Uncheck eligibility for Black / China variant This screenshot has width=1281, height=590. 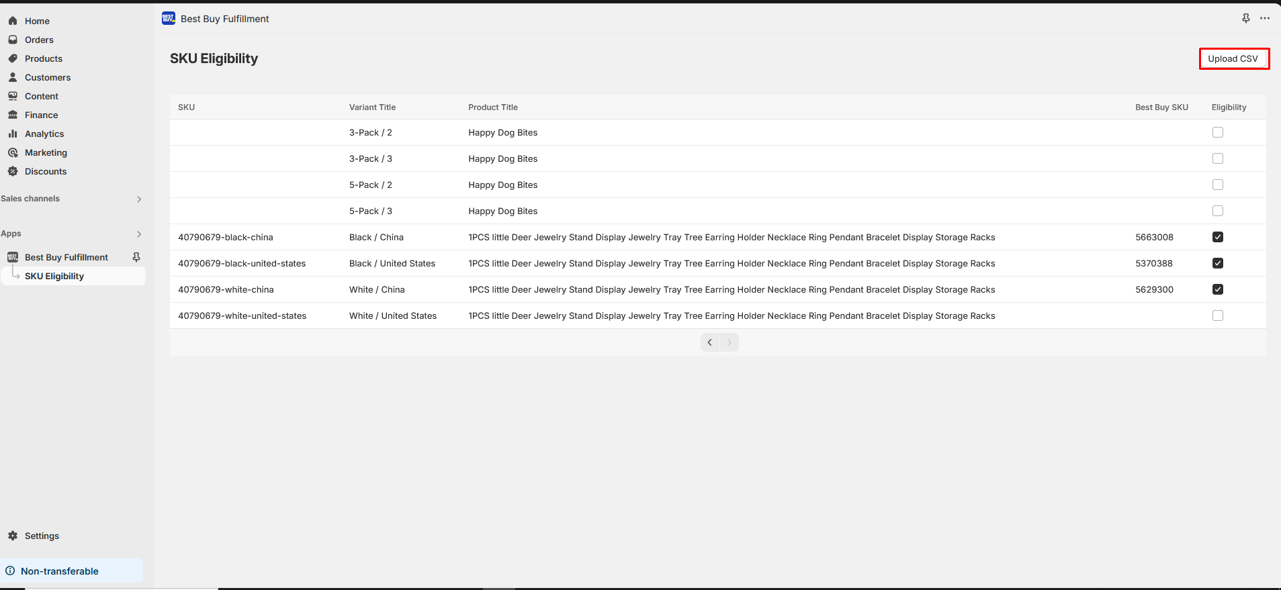coord(1217,237)
